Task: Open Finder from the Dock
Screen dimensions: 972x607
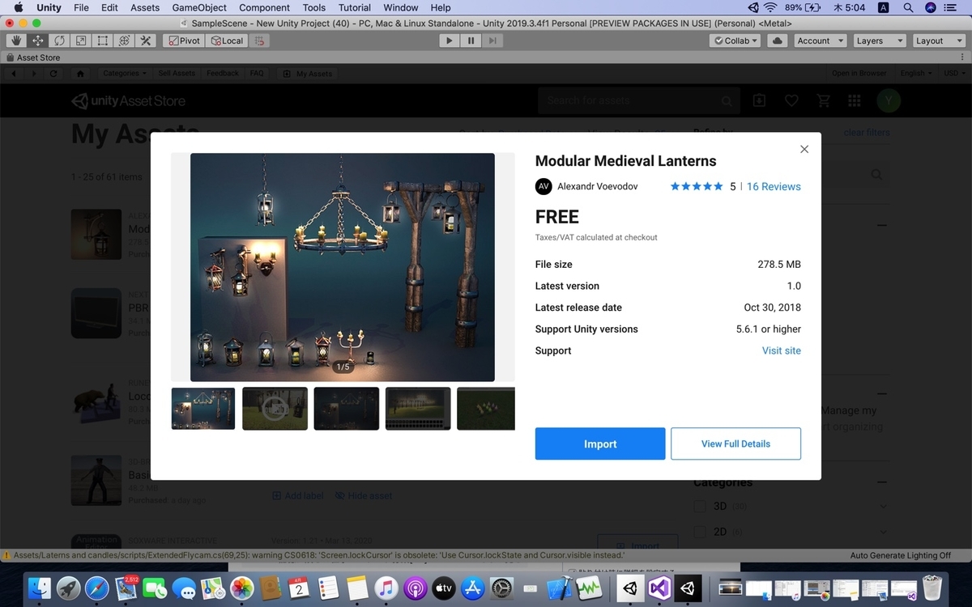Action: 39,588
